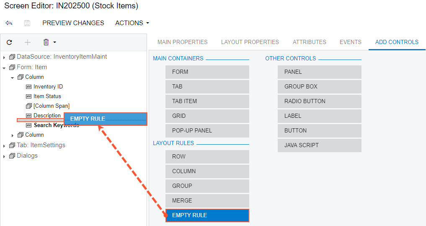Expand the Tab: ItemSettings node
This screenshot has height=226, width=426.
tap(4, 146)
